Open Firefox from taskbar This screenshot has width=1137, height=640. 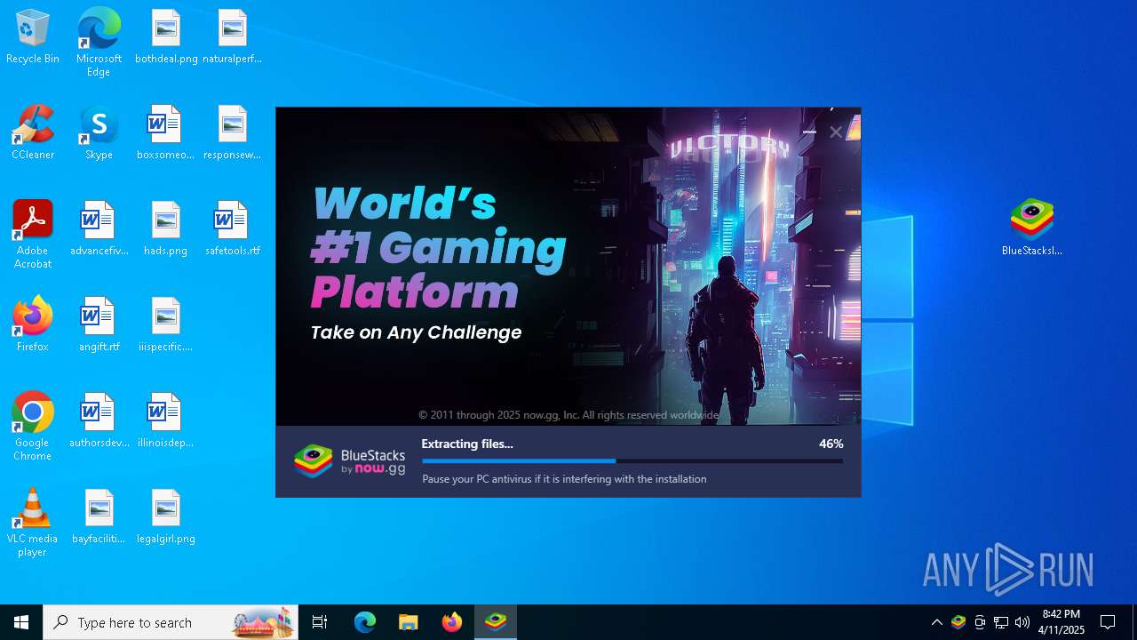(x=451, y=622)
